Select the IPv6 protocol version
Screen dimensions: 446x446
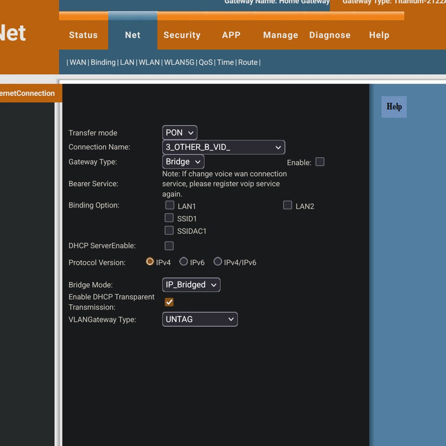pos(184,261)
